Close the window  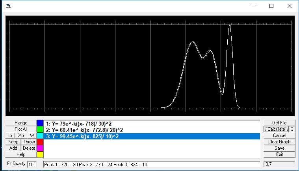289,6
